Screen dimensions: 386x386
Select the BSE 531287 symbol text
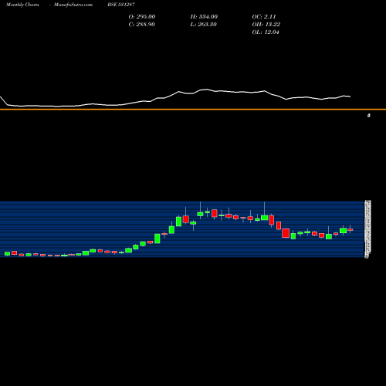tap(121, 5)
